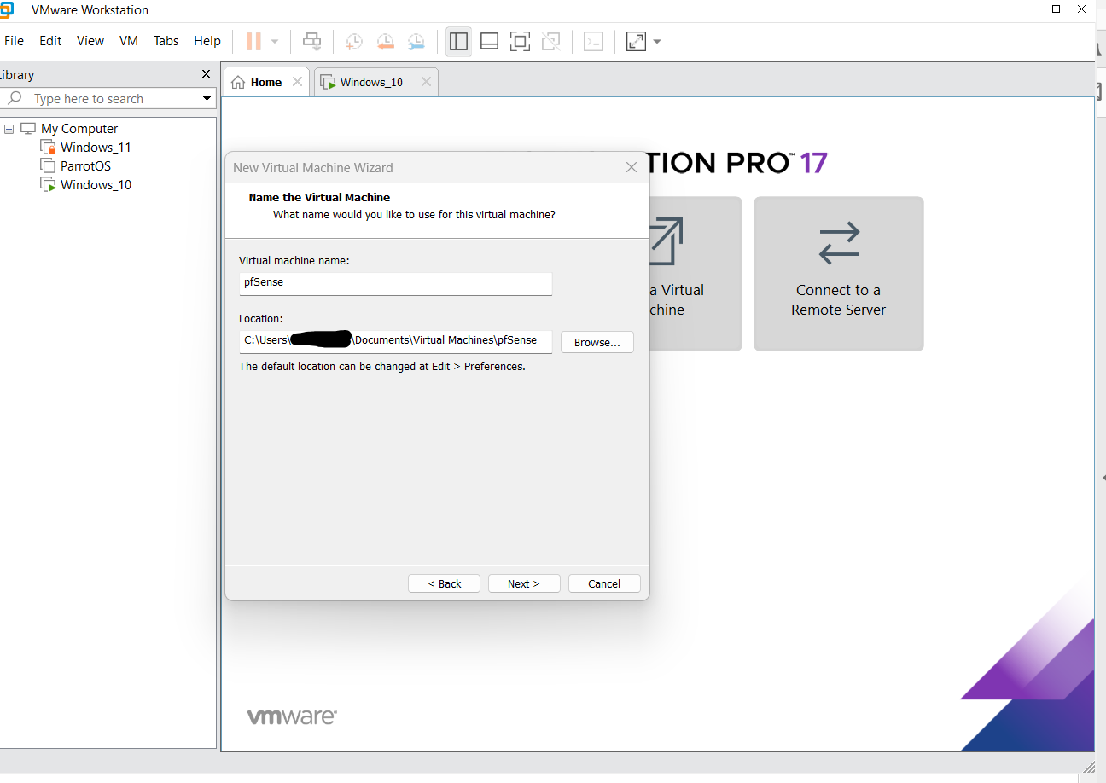Open the VM menu
Screen dimensions: 1106x783
pyautogui.click(x=129, y=41)
